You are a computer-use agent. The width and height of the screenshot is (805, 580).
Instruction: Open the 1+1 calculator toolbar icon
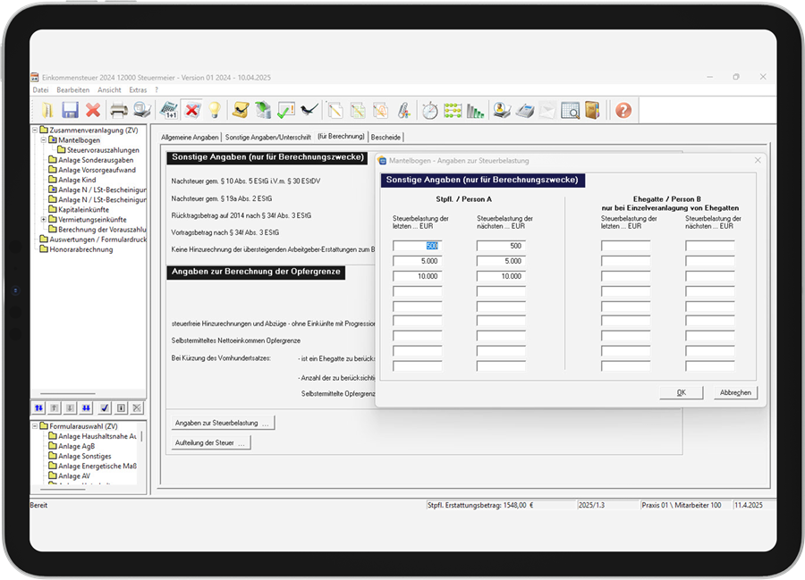[x=169, y=110]
